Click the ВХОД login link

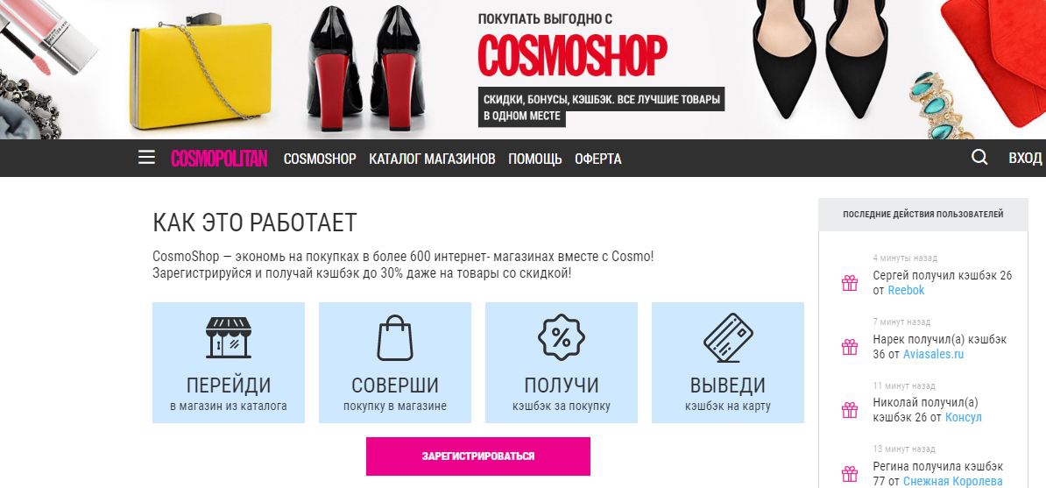click(x=1025, y=159)
